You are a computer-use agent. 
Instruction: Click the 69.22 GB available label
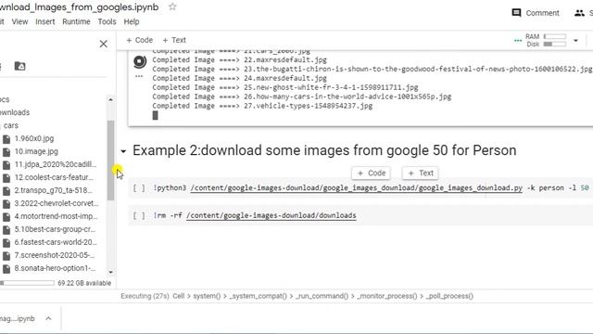coord(84,283)
